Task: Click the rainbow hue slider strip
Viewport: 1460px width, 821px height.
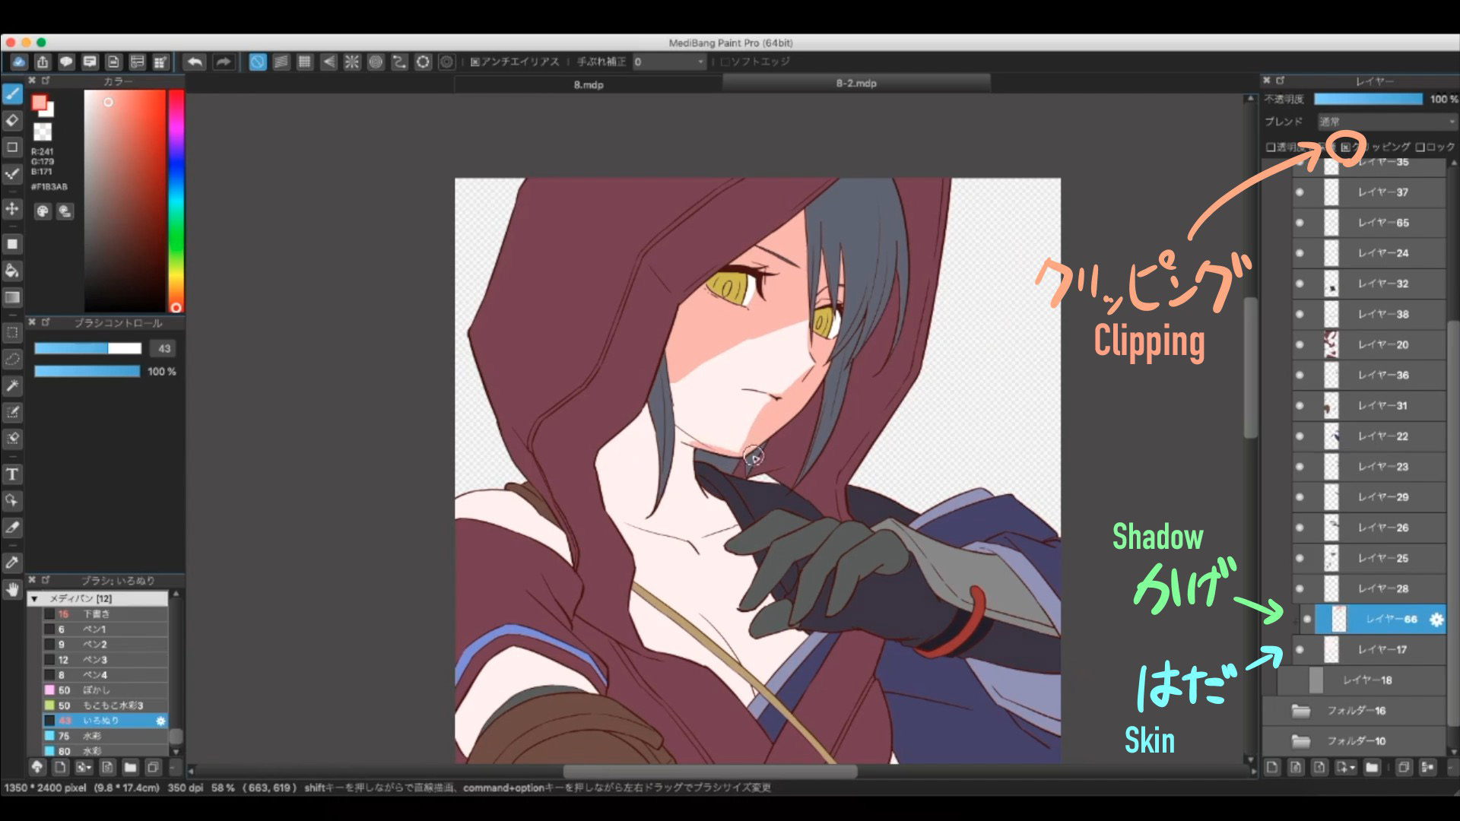Action: [176, 201]
